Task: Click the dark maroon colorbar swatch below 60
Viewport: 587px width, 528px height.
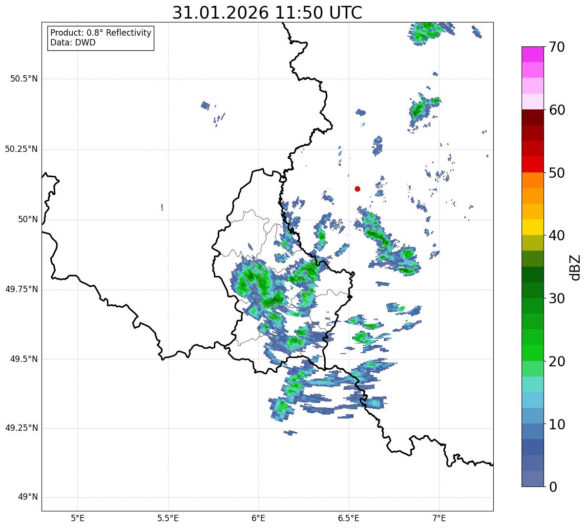Action: point(533,117)
